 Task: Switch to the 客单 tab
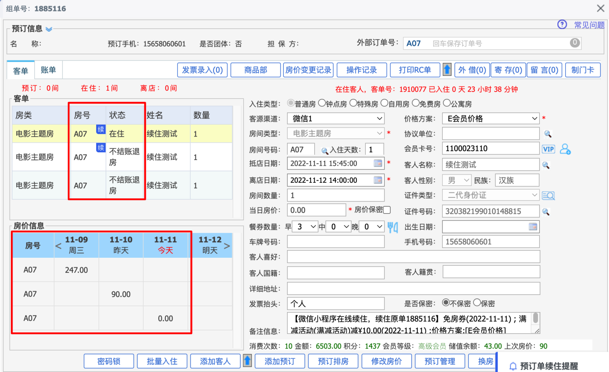[x=21, y=71]
